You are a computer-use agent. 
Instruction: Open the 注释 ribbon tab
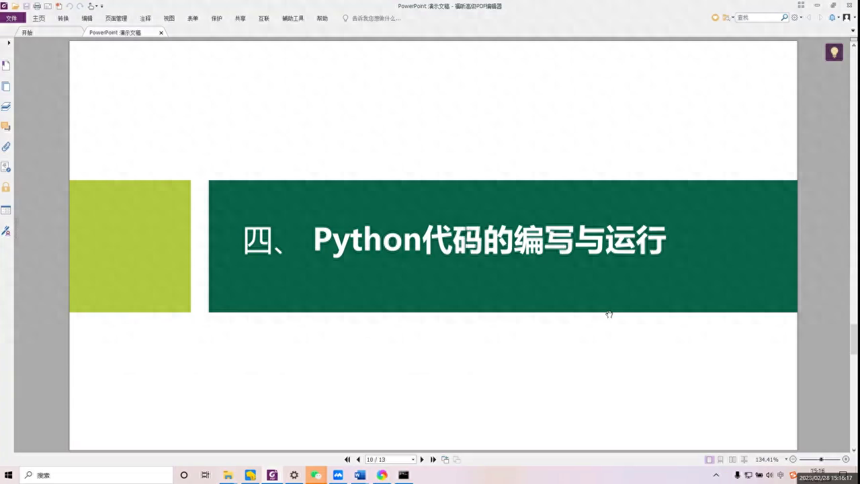(x=145, y=18)
